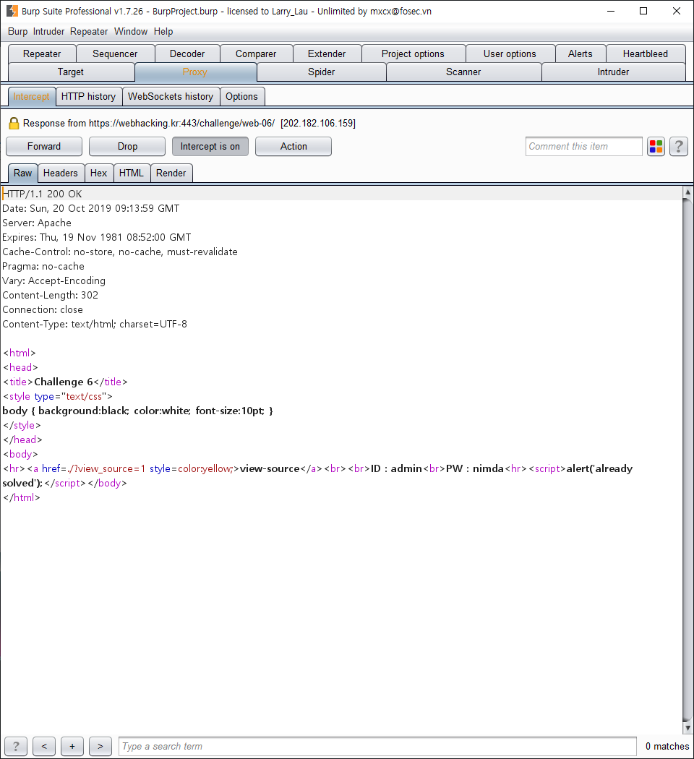This screenshot has height=759, width=694.
Task: Click the 0 matches label
Action: coord(667,746)
